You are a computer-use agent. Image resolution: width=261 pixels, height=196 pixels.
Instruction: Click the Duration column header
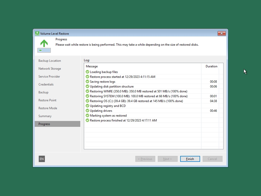[211, 66]
